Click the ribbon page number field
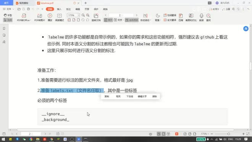 pyautogui.click(x=121, y=15)
